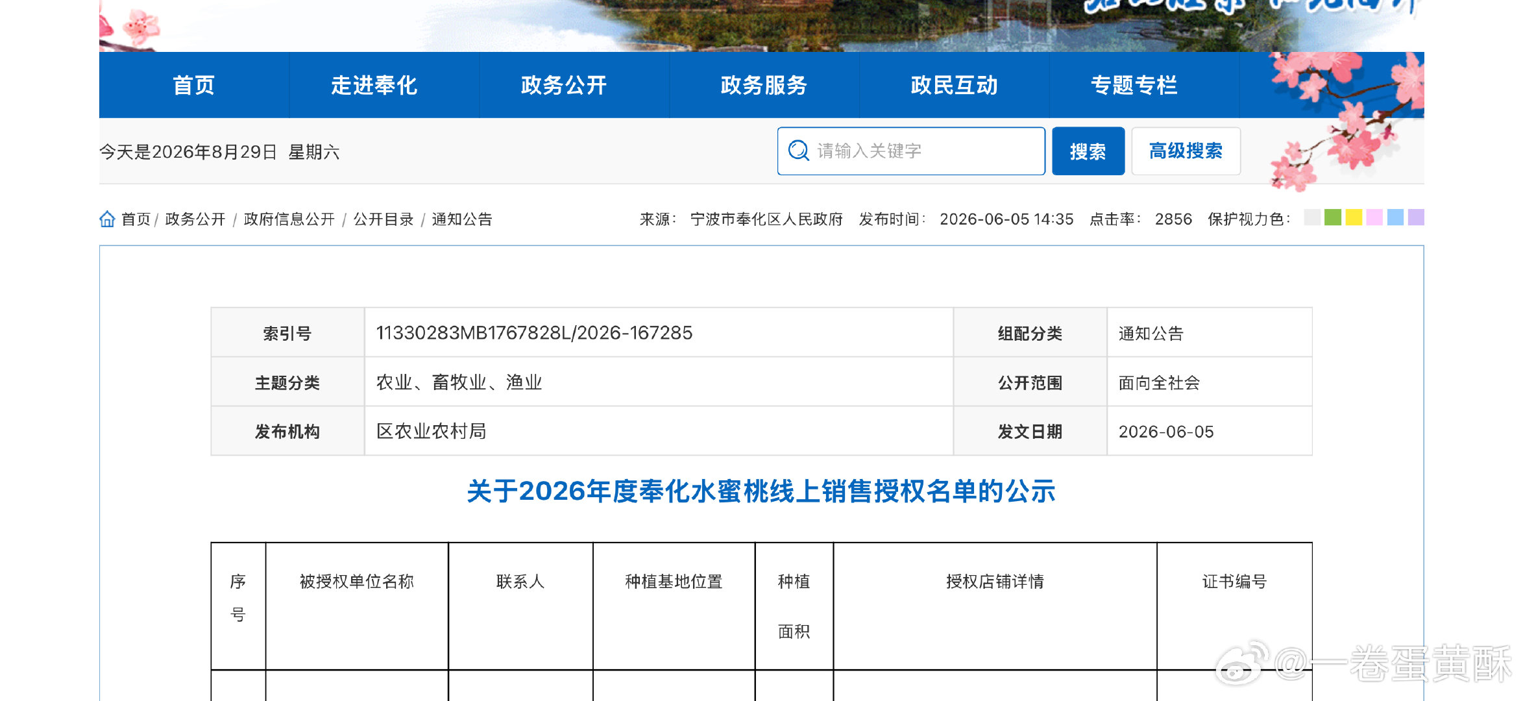The image size is (1523, 701).
Task: Open the 政民互动 navigation item
Action: coord(954,85)
